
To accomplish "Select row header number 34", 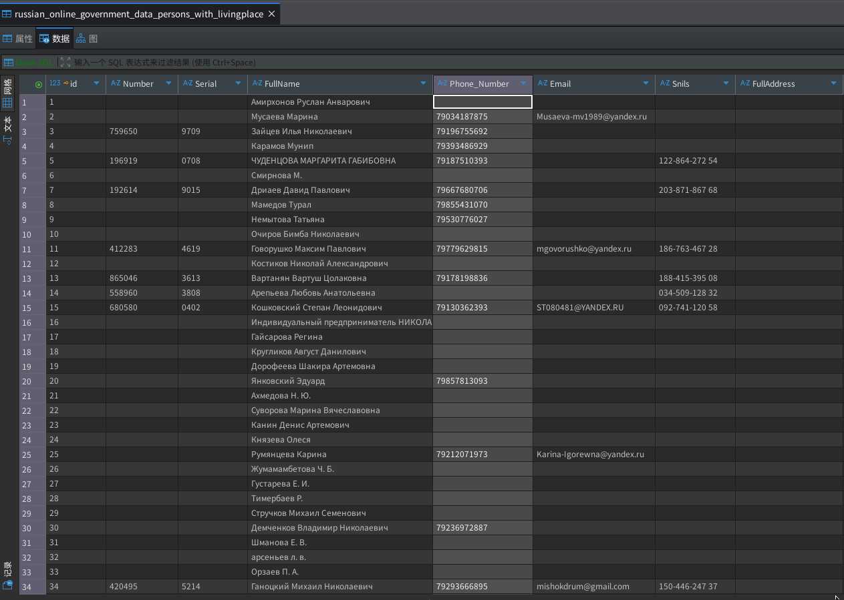I will click(33, 587).
